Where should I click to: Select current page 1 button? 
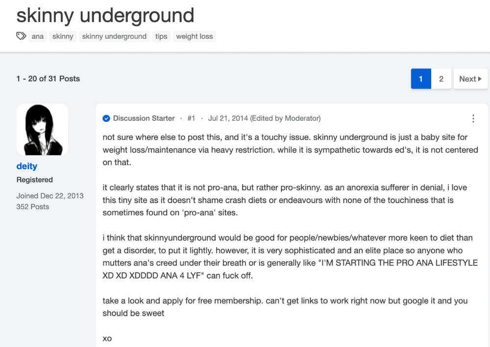pyautogui.click(x=421, y=79)
